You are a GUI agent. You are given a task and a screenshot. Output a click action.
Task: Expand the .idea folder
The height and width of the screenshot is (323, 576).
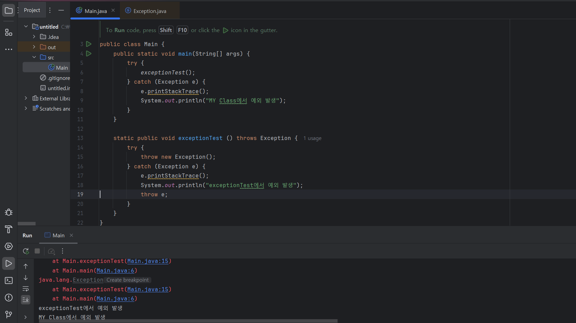point(34,37)
